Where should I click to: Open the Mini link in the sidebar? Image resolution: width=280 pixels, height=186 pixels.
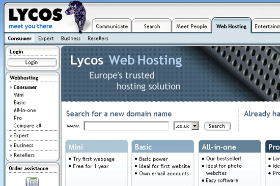point(18,95)
